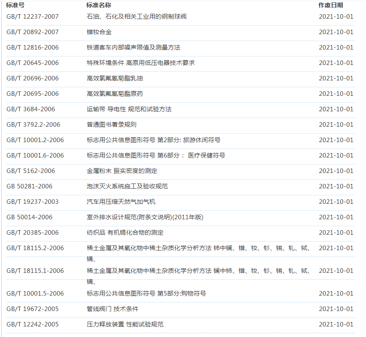The width and height of the screenshot is (366, 337).
Task: Open standard GB/T 12237-2007
Action: pyautogui.click(x=32, y=17)
